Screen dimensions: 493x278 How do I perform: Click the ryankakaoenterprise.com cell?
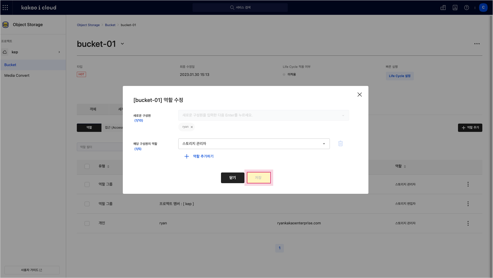299,223
